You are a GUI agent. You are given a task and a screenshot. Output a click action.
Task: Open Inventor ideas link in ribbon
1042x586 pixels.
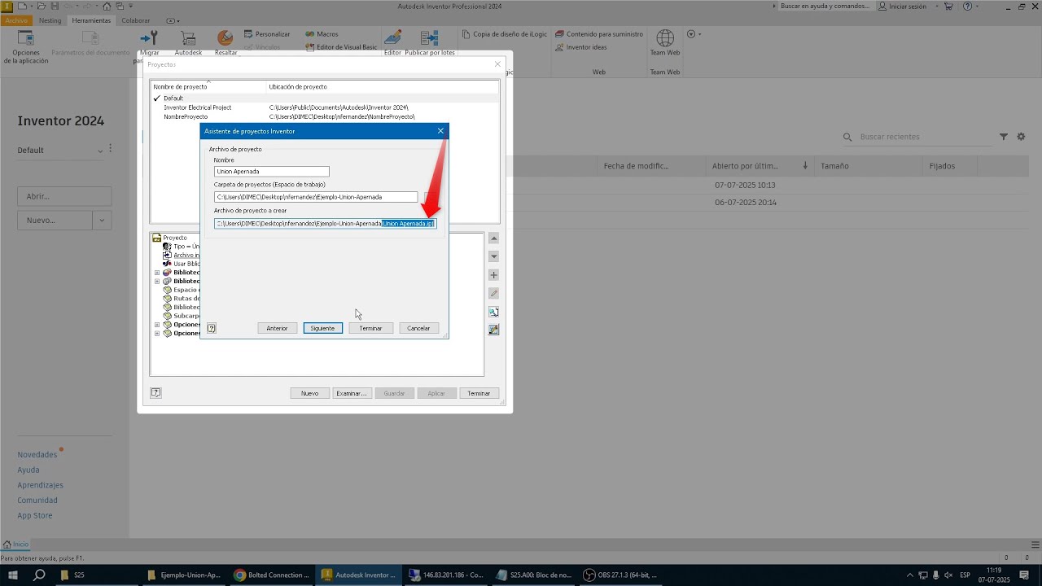coord(581,47)
